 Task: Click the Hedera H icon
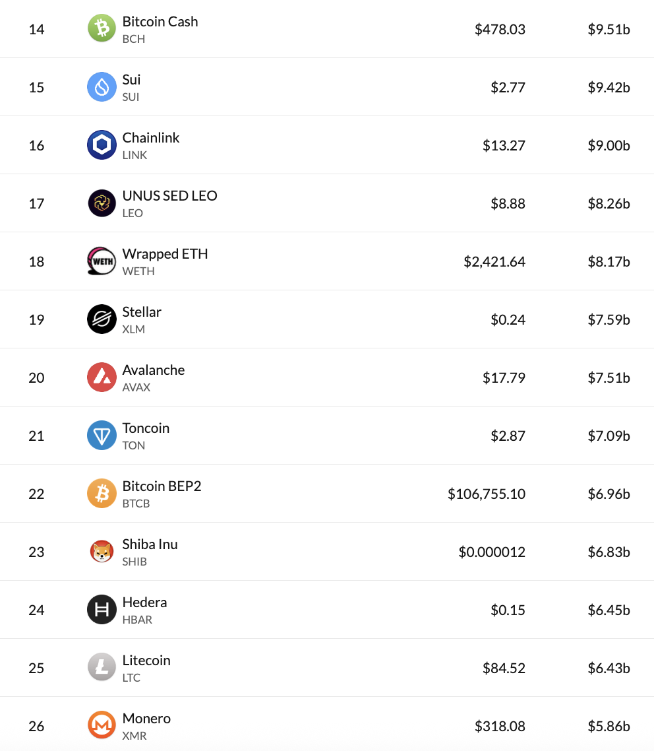(102, 610)
